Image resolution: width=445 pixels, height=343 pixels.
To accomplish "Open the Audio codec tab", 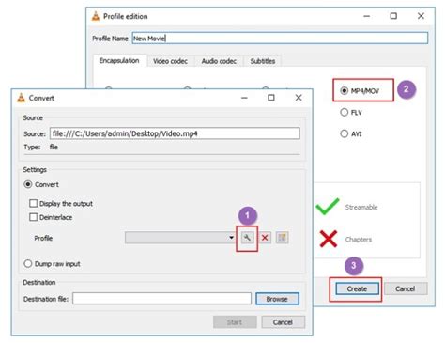I will pos(219,61).
